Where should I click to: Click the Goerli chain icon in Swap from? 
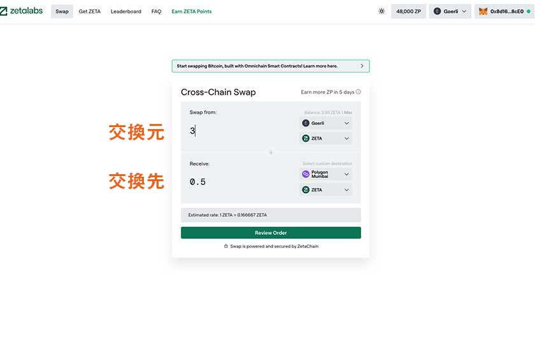tap(306, 123)
